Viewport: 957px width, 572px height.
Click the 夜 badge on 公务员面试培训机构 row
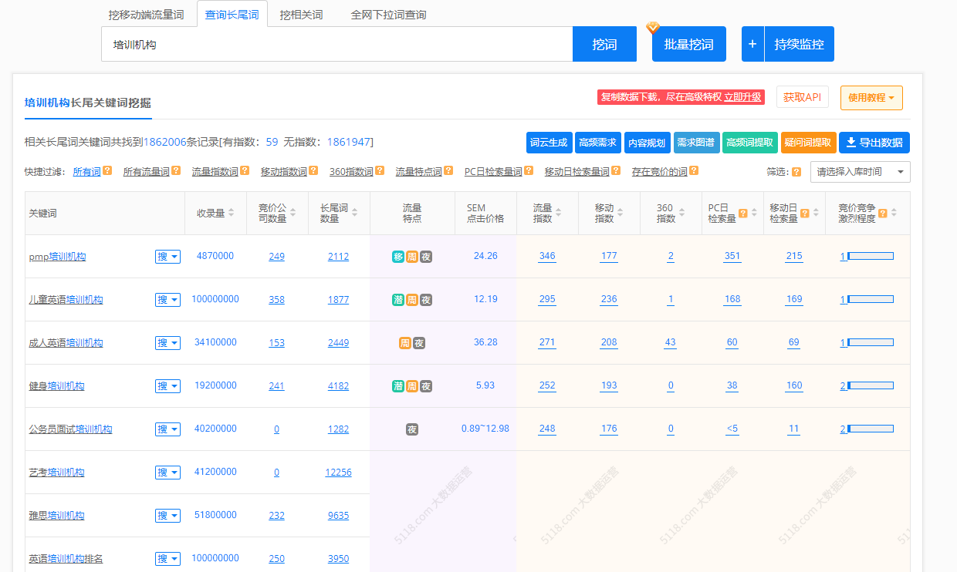411,429
